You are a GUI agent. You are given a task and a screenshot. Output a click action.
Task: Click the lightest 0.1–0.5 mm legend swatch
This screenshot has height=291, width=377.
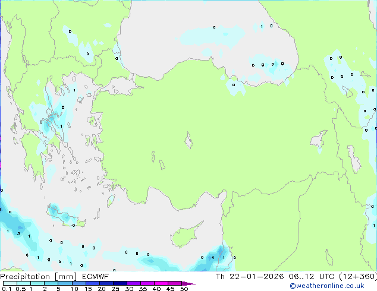pos(10,283)
